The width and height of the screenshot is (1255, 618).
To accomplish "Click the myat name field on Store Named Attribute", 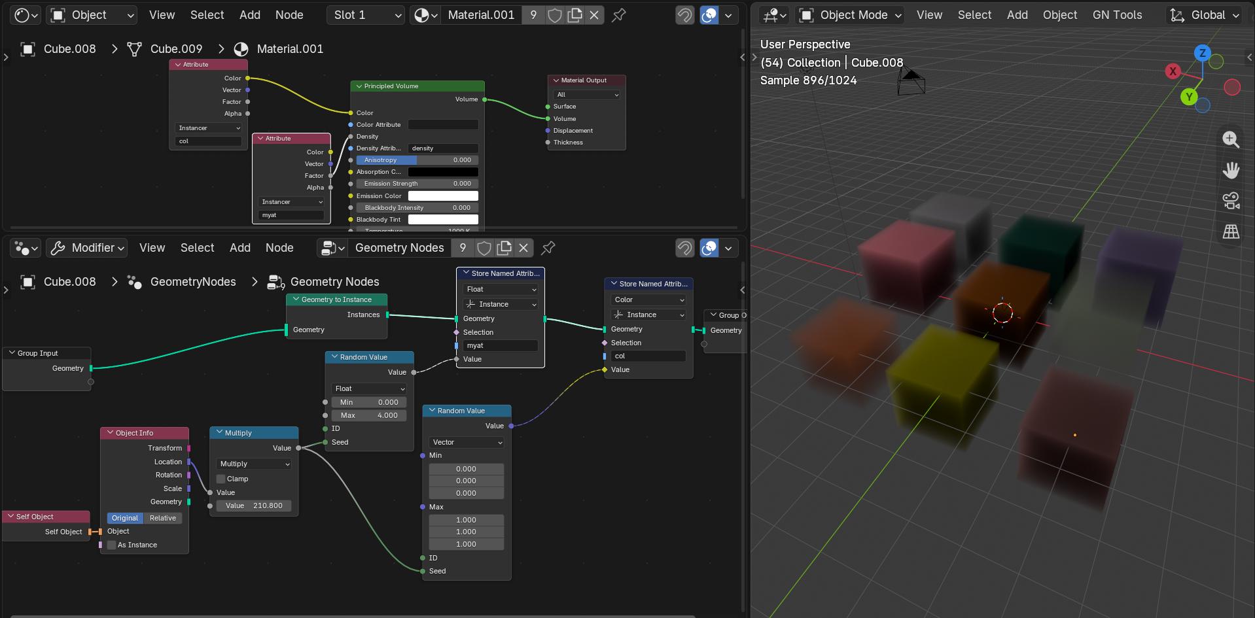I will coord(501,345).
